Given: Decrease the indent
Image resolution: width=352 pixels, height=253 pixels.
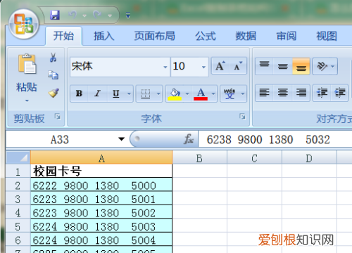Looking at the screenshot, I should click(x=322, y=93).
